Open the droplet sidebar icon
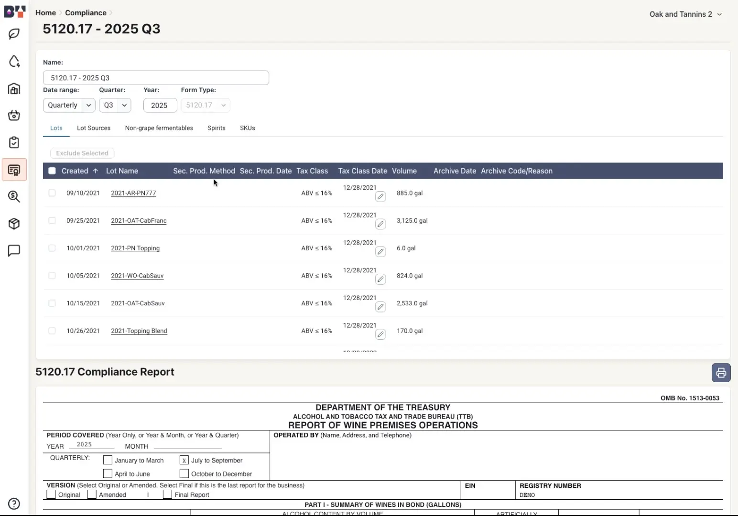 click(14, 61)
